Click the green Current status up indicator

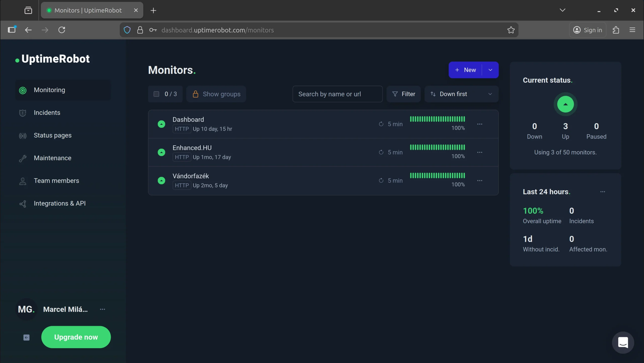click(x=565, y=104)
